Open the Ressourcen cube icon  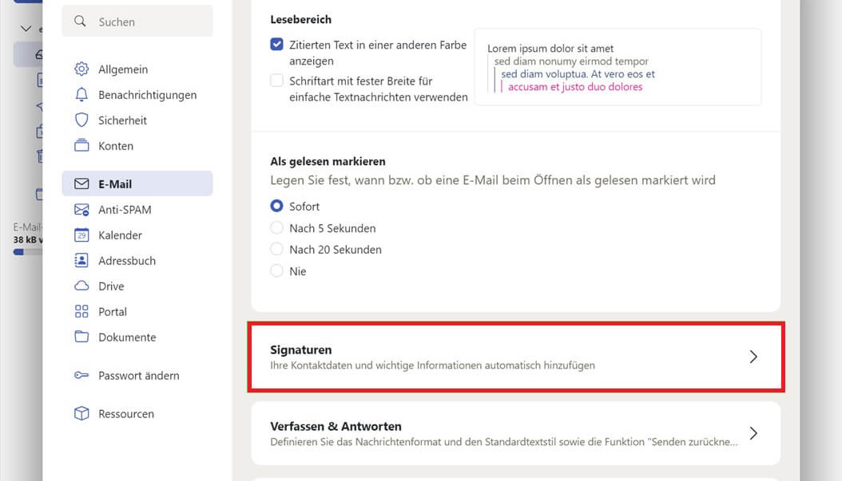tap(81, 413)
